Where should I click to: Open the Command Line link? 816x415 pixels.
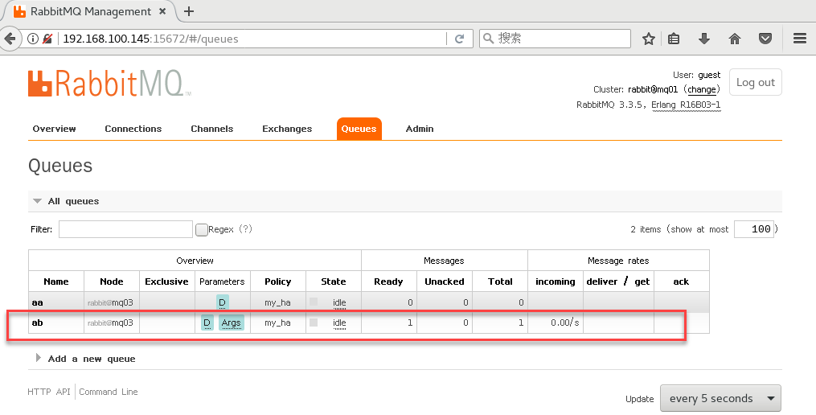[109, 392]
